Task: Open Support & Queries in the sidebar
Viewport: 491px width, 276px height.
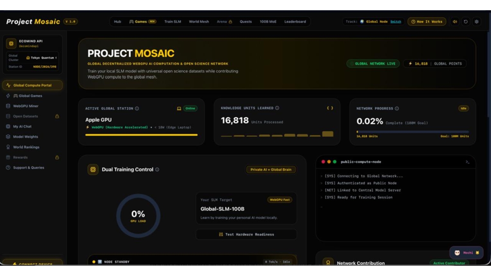Action: 32,168
